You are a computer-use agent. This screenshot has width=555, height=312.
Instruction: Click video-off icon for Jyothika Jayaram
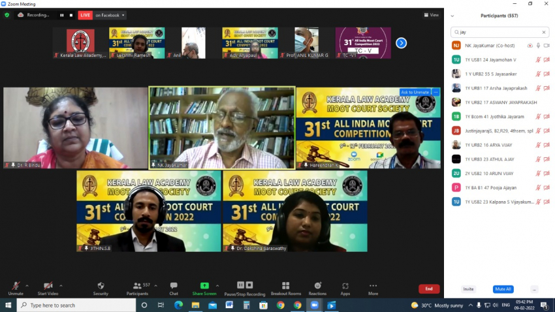(x=547, y=116)
